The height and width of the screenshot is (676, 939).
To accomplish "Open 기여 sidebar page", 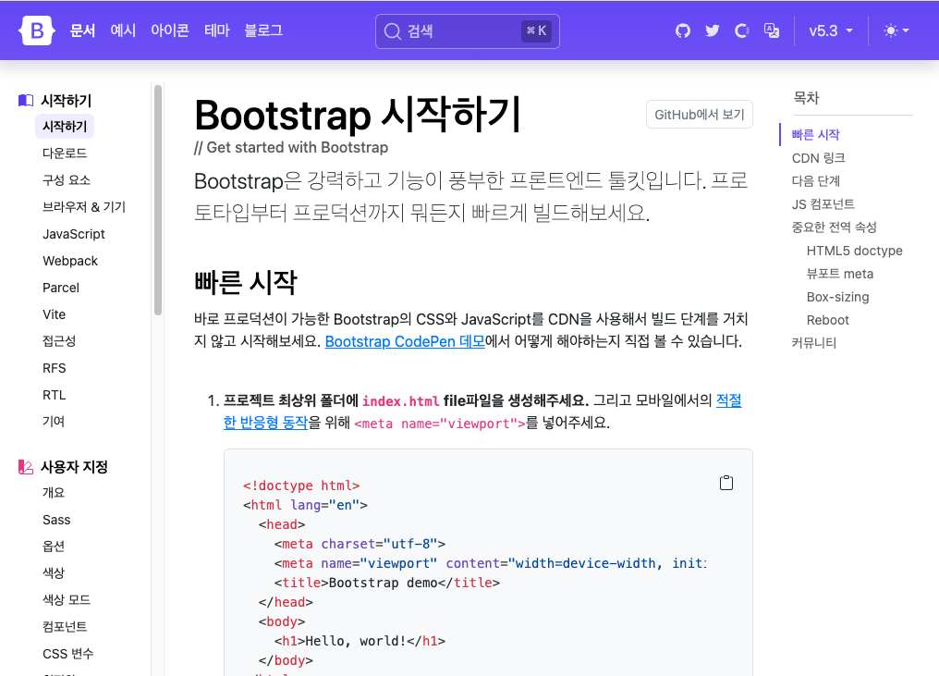I will tap(54, 422).
